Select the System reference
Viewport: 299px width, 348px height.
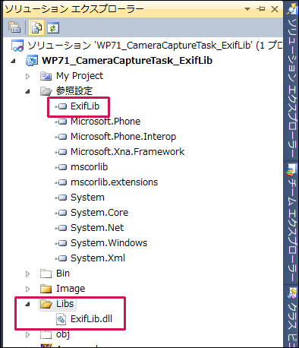click(x=87, y=198)
